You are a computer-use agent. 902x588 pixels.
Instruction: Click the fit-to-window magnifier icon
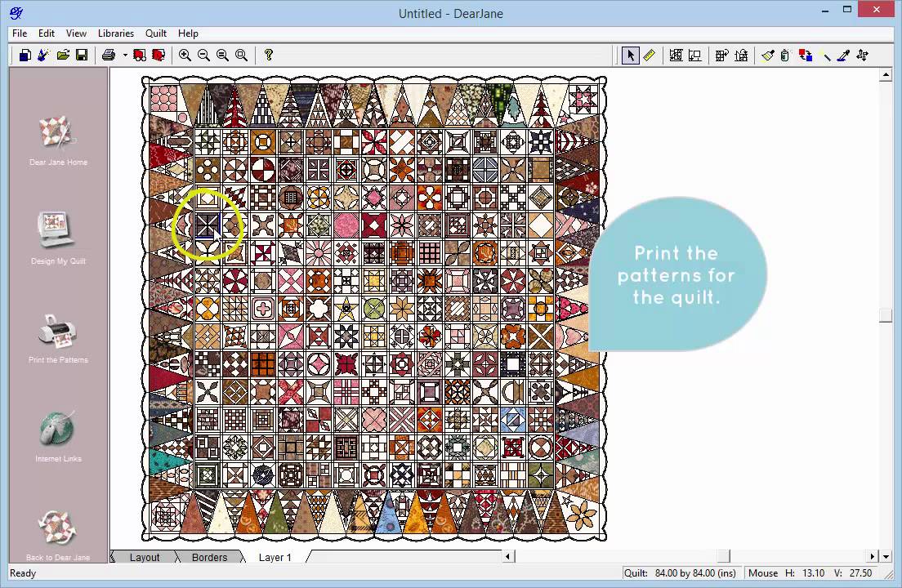(x=242, y=56)
